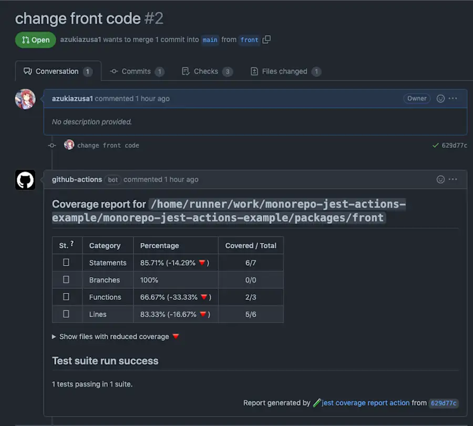The image size is (473, 426).
Task: Open the kebab menu on the bot comment
Action: click(453, 179)
